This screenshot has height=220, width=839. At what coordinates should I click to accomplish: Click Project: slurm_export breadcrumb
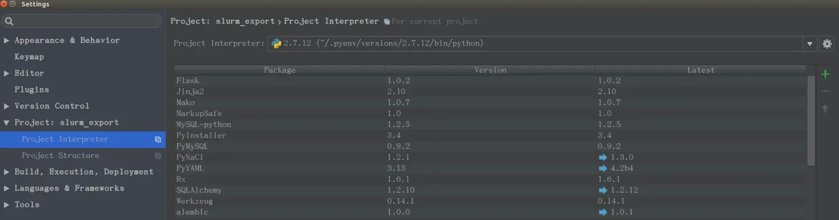tap(223, 21)
